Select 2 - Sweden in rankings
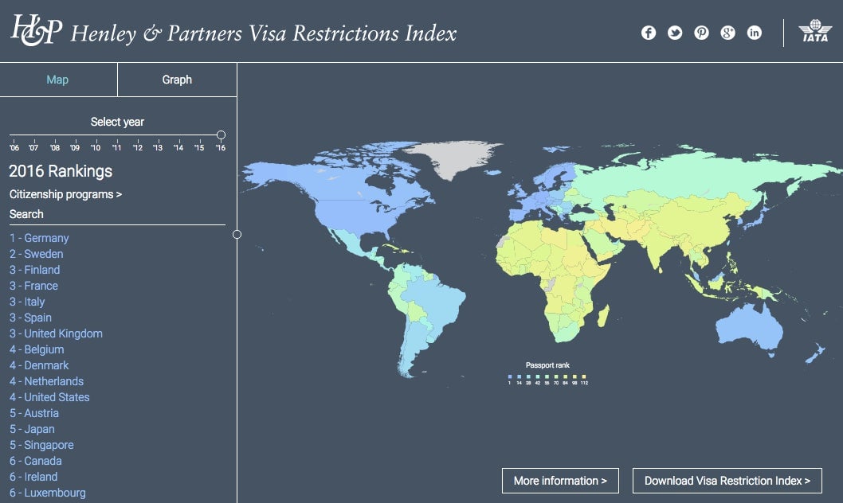This screenshot has height=503, width=843. [x=37, y=254]
